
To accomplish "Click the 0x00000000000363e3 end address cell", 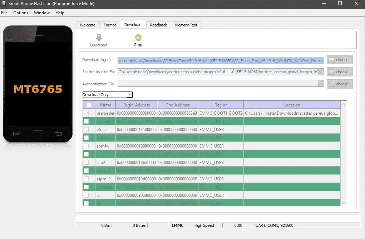I will pyautogui.click(x=178, y=113).
